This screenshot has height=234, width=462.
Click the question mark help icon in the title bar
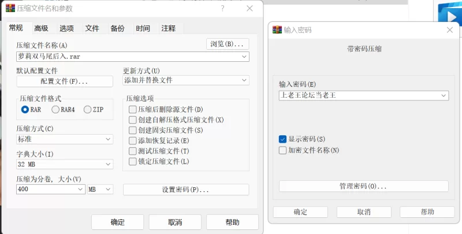point(222,8)
